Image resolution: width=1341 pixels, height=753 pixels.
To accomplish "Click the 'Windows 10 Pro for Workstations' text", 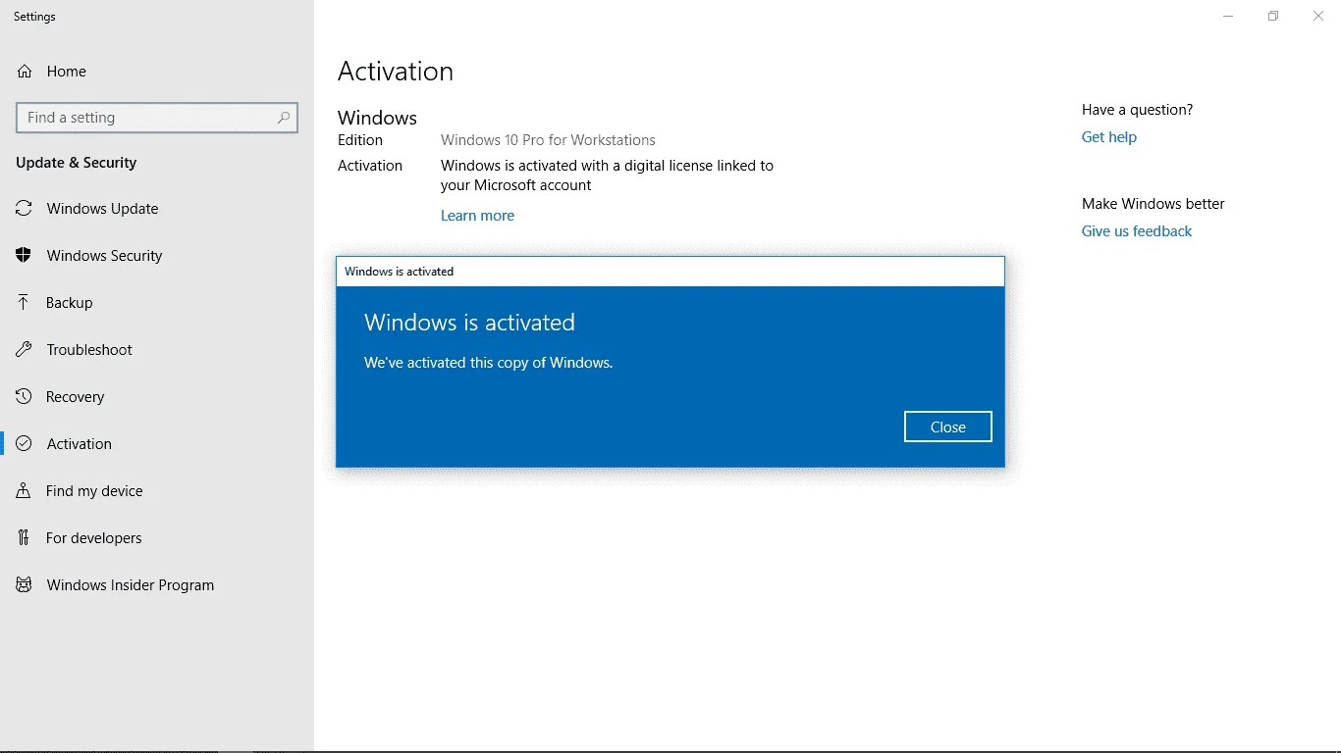I will pos(548,140).
